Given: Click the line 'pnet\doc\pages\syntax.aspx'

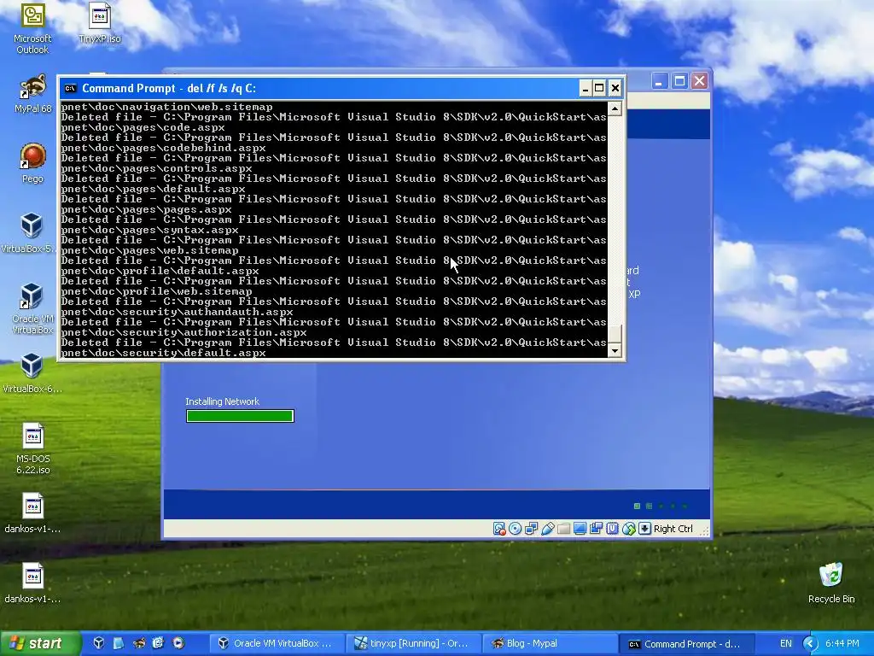Looking at the screenshot, I should (x=149, y=230).
